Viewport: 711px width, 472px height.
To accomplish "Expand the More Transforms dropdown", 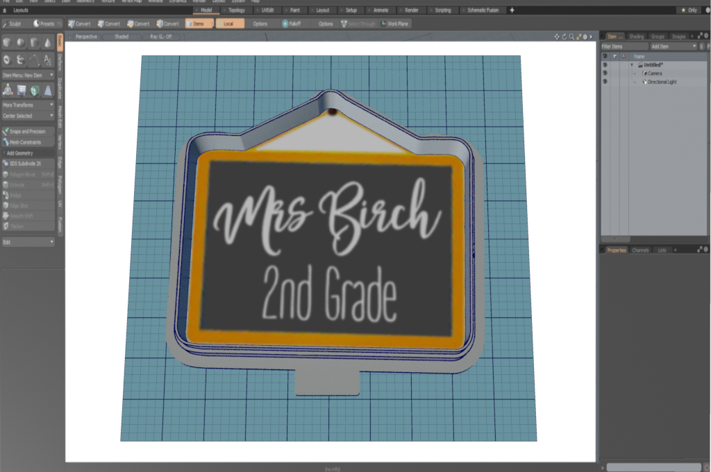I will pos(28,105).
